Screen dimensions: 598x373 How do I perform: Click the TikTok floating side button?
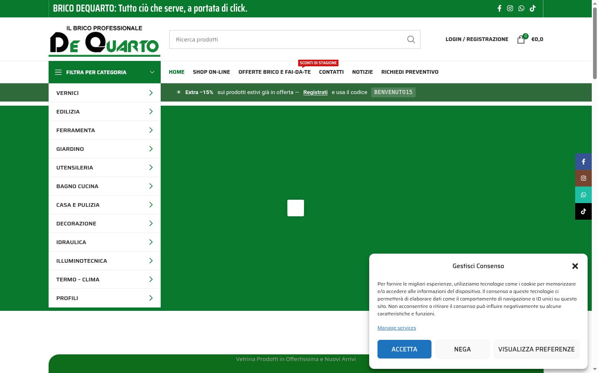click(583, 211)
